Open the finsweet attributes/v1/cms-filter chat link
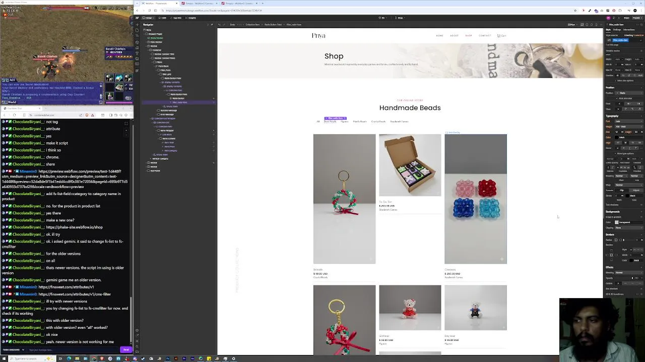 point(75,294)
